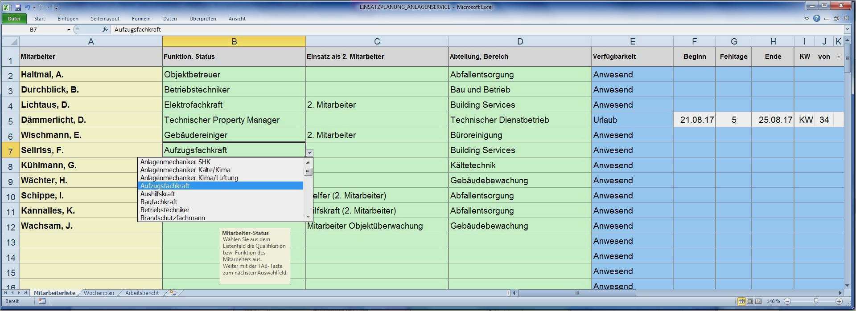Click the Name Box showing B7
Image resolution: width=856 pixels, height=311 pixels.
[34, 30]
